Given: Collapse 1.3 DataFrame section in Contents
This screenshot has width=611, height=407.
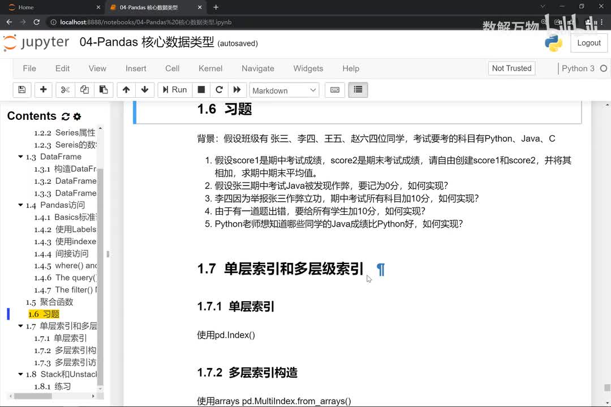Looking at the screenshot, I should [x=20, y=157].
